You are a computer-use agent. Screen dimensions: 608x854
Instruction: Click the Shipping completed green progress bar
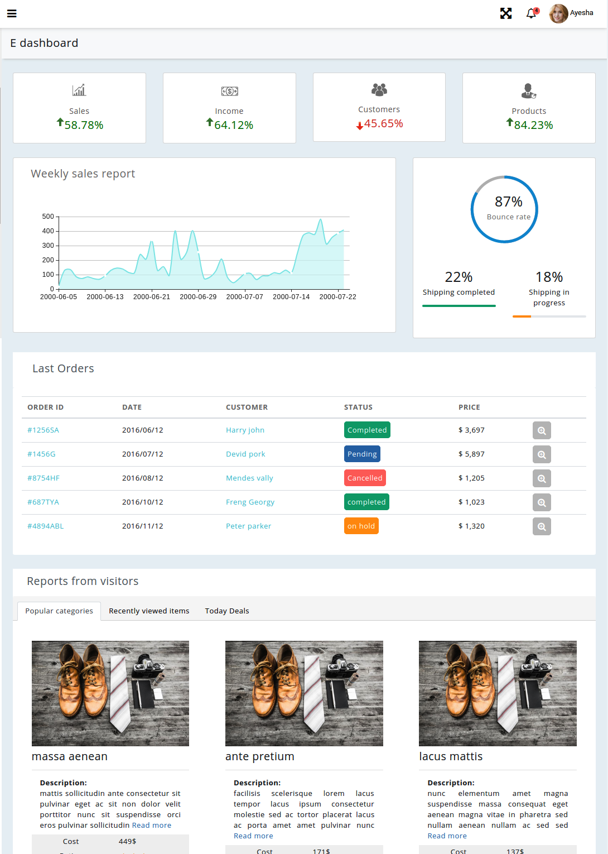459,306
